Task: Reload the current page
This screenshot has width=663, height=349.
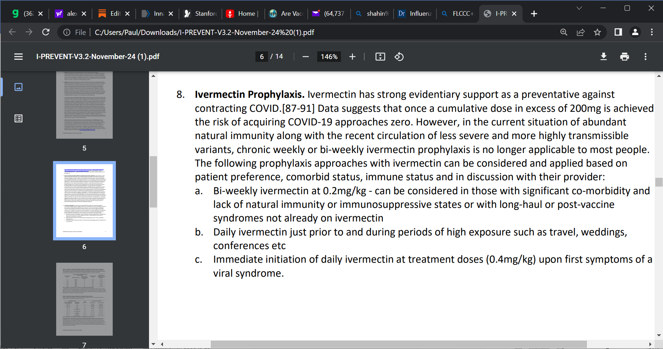Action: coord(46,32)
